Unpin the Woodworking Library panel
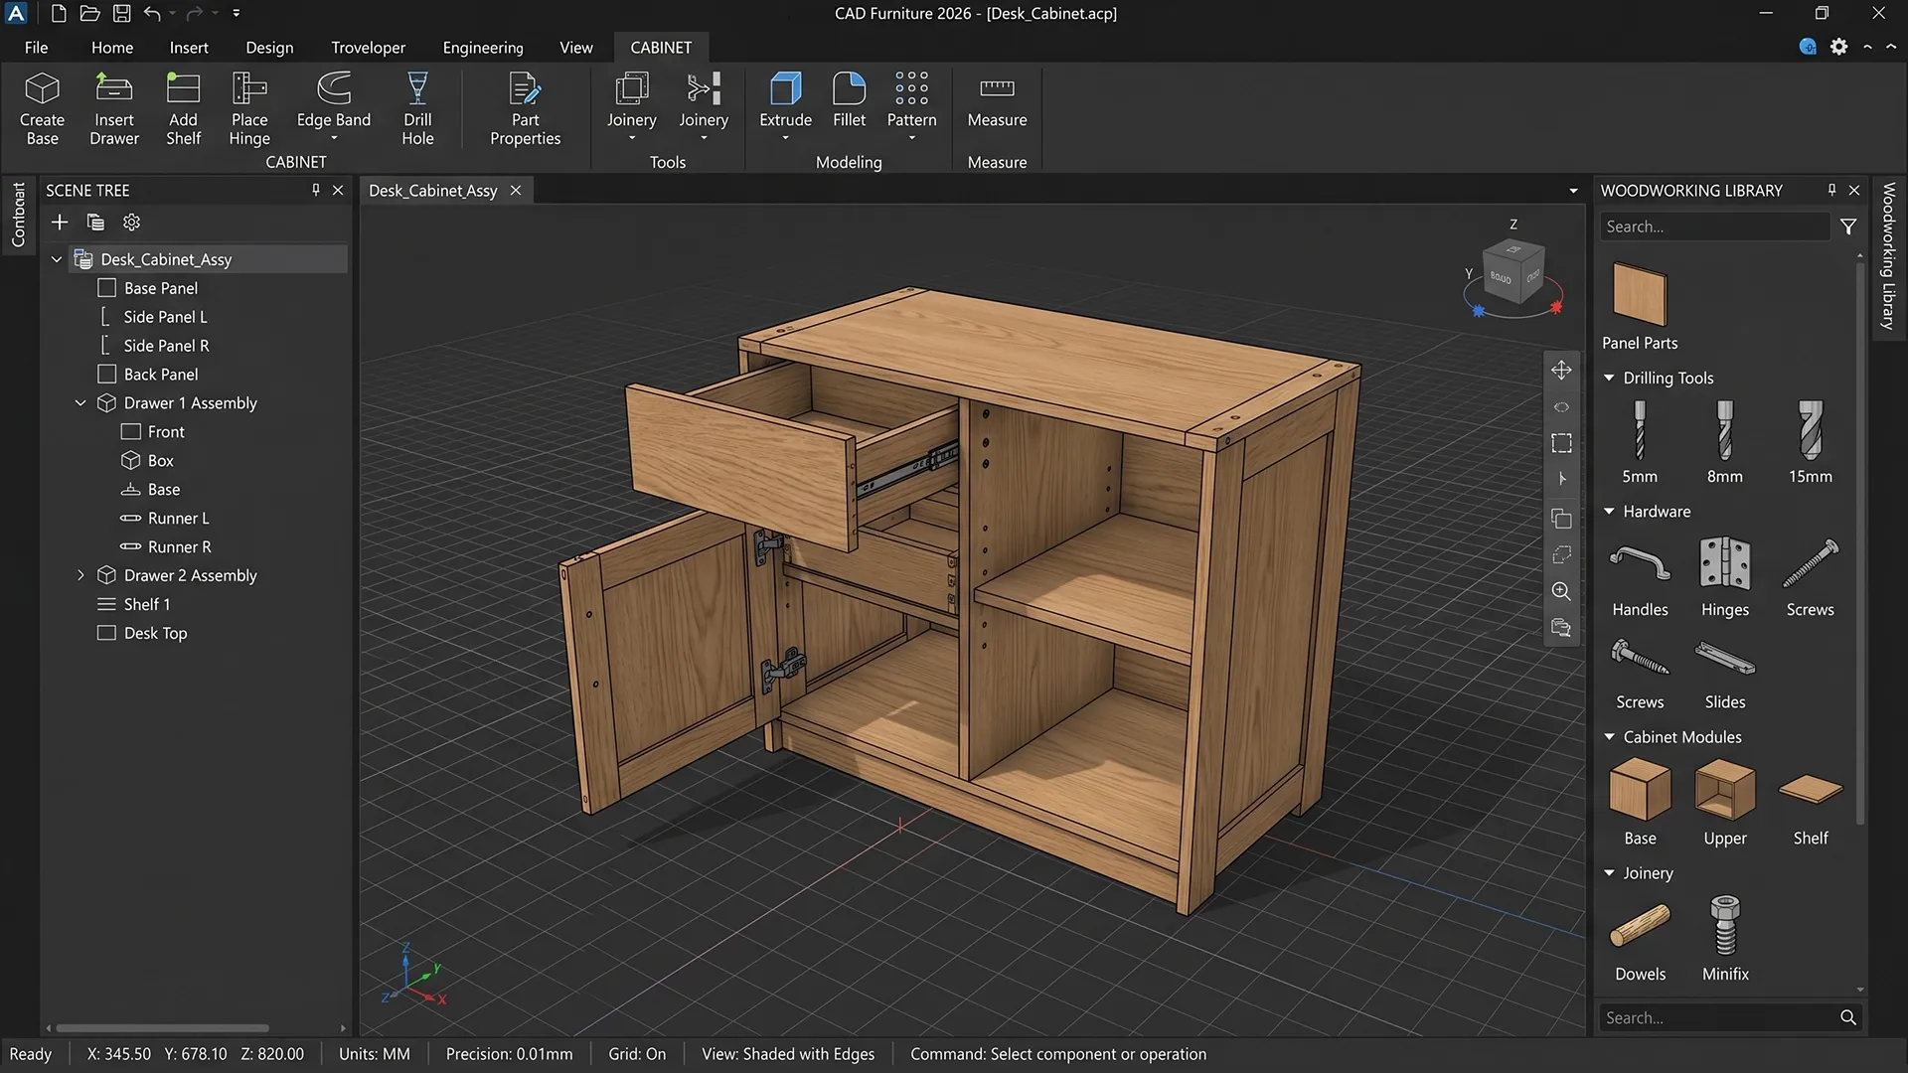 click(1831, 190)
